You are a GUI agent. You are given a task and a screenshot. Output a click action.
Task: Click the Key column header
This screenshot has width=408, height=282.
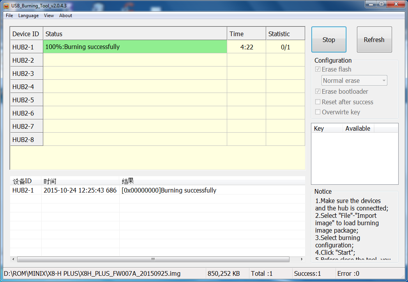(327, 128)
